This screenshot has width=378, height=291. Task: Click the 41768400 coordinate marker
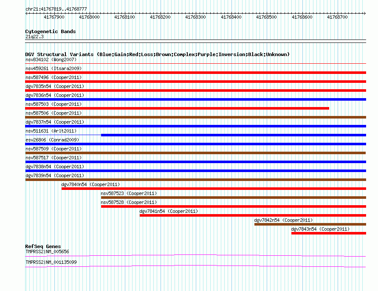tap(231, 17)
